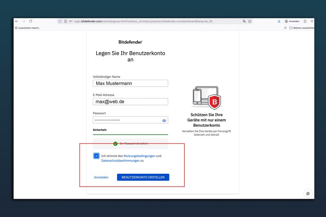Click the Bitdefender shield devices illustration
326x217 pixels.
click(x=207, y=98)
